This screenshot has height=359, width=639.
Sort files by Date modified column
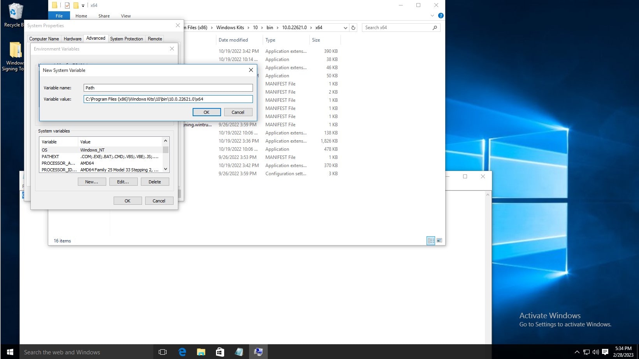point(233,40)
